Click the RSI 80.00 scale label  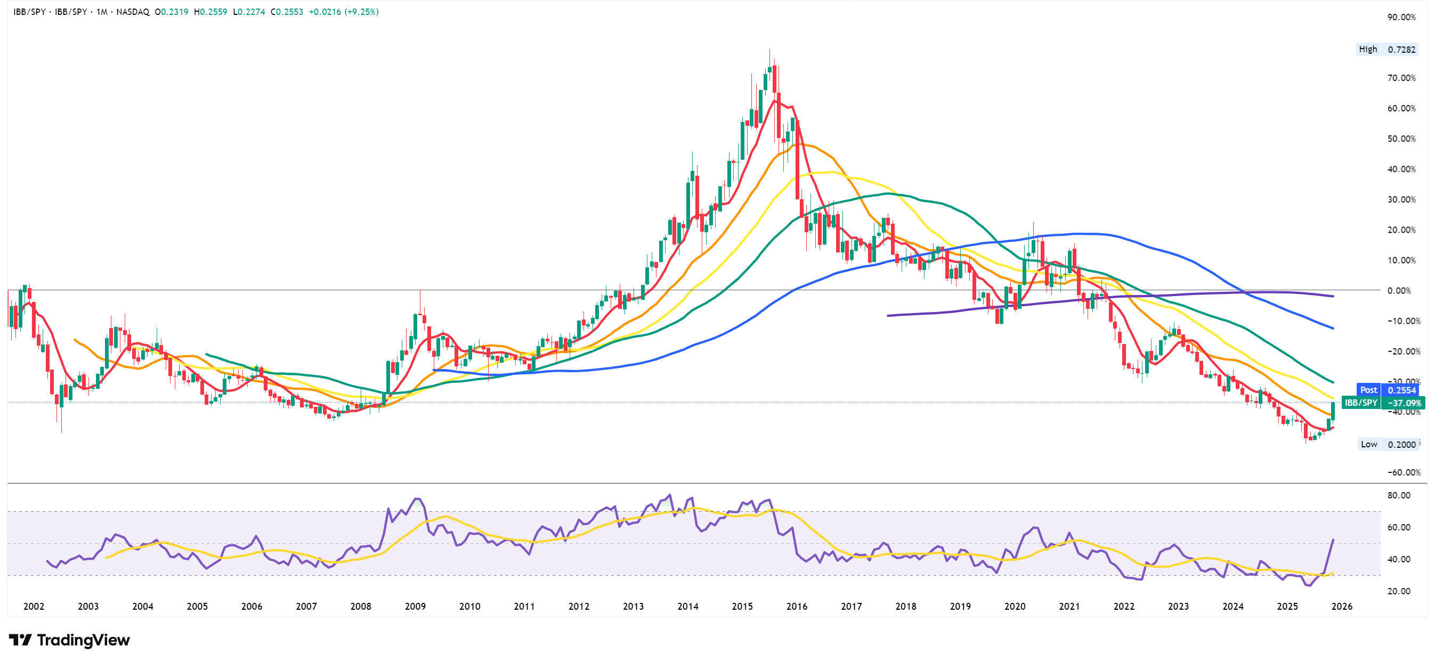[x=1399, y=495]
